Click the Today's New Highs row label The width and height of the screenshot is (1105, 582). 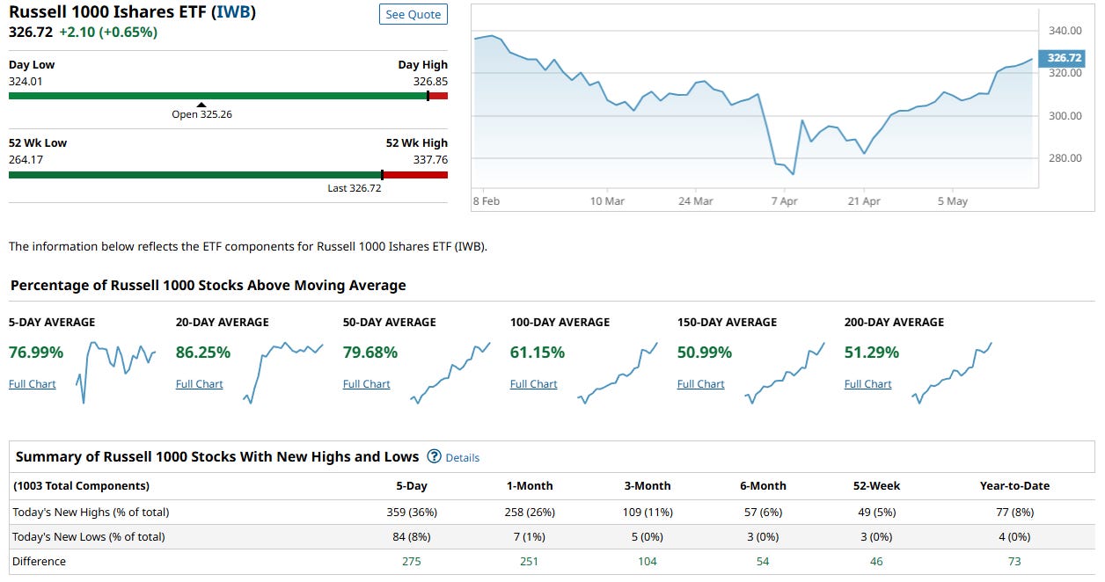coord(91,513)
